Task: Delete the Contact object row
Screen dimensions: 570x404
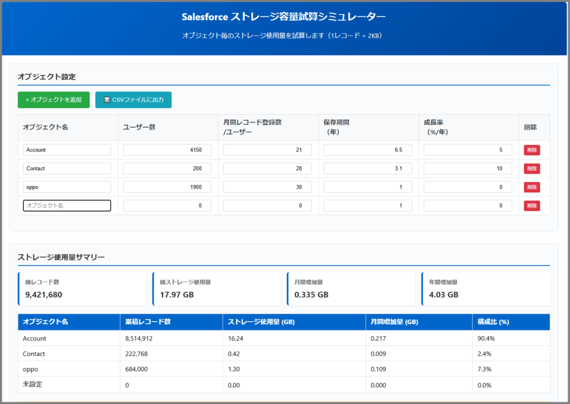Action: [531, 169]
